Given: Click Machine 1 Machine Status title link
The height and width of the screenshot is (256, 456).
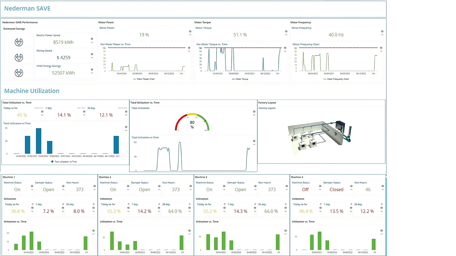Looking at the screenshot, I should pos(13,183).
